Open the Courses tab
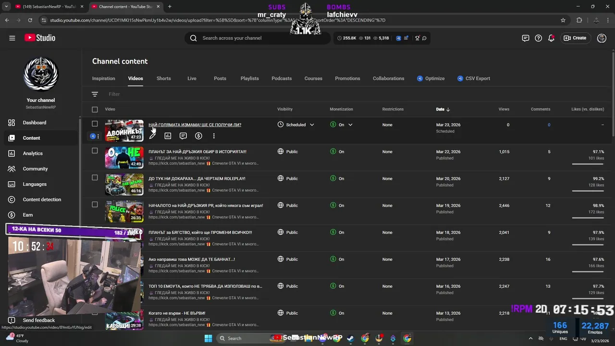 pos(313,78)
